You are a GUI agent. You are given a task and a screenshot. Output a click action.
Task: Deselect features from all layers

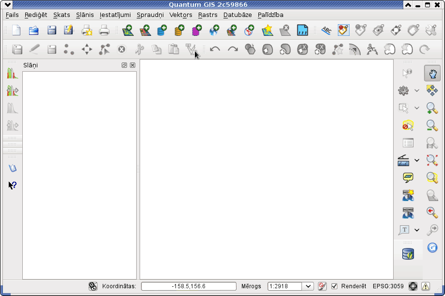(x=408, y=125)
